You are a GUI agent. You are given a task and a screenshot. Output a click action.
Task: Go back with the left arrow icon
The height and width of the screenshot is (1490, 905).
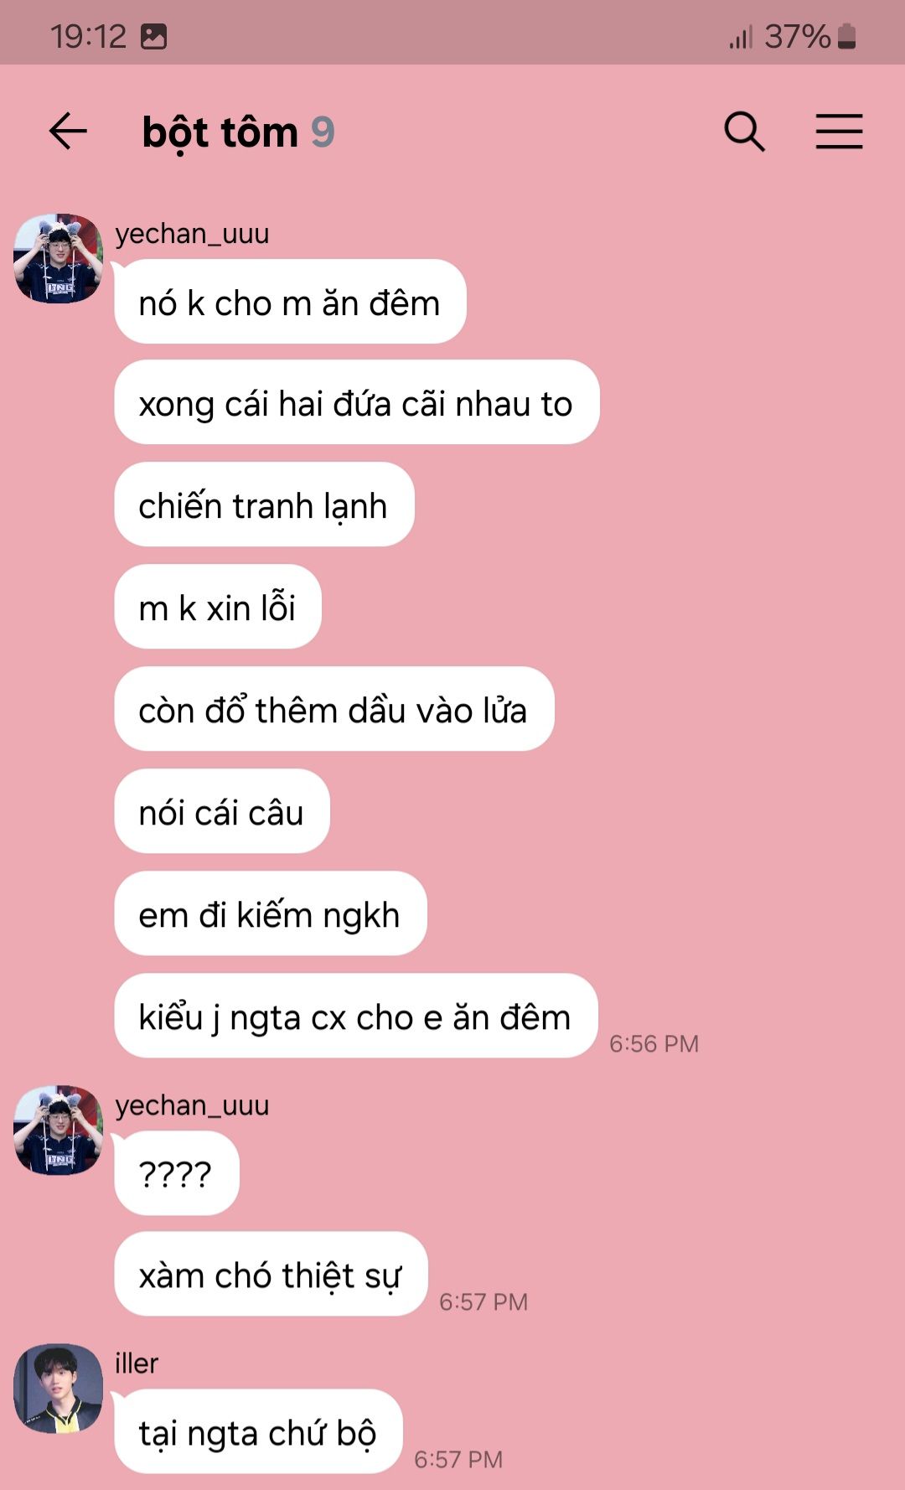pyautogui.click(x=69, y=132)
